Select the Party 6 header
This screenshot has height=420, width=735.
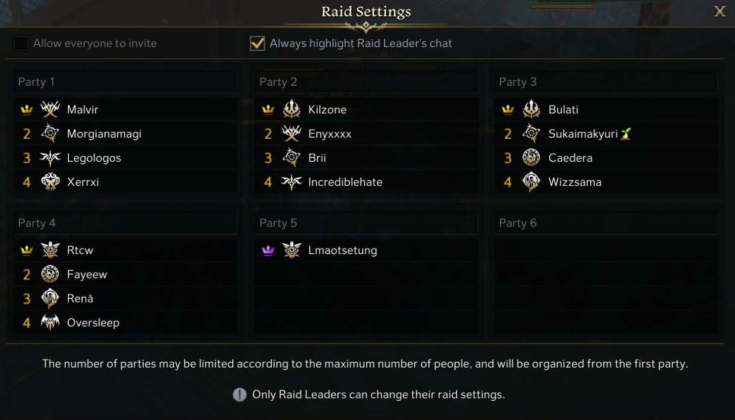(x=606, y=223)
